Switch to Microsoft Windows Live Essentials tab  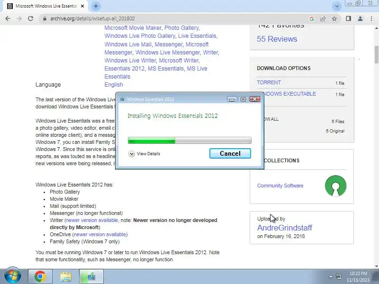point(46,6)
